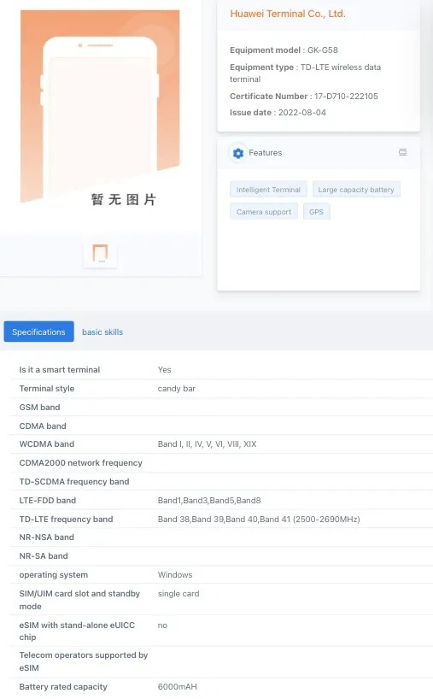Image resolution: width=433 pixels, height=699 pixels.
Task: Click the 'LTE-FDD band' label
Action: point(48,500)
